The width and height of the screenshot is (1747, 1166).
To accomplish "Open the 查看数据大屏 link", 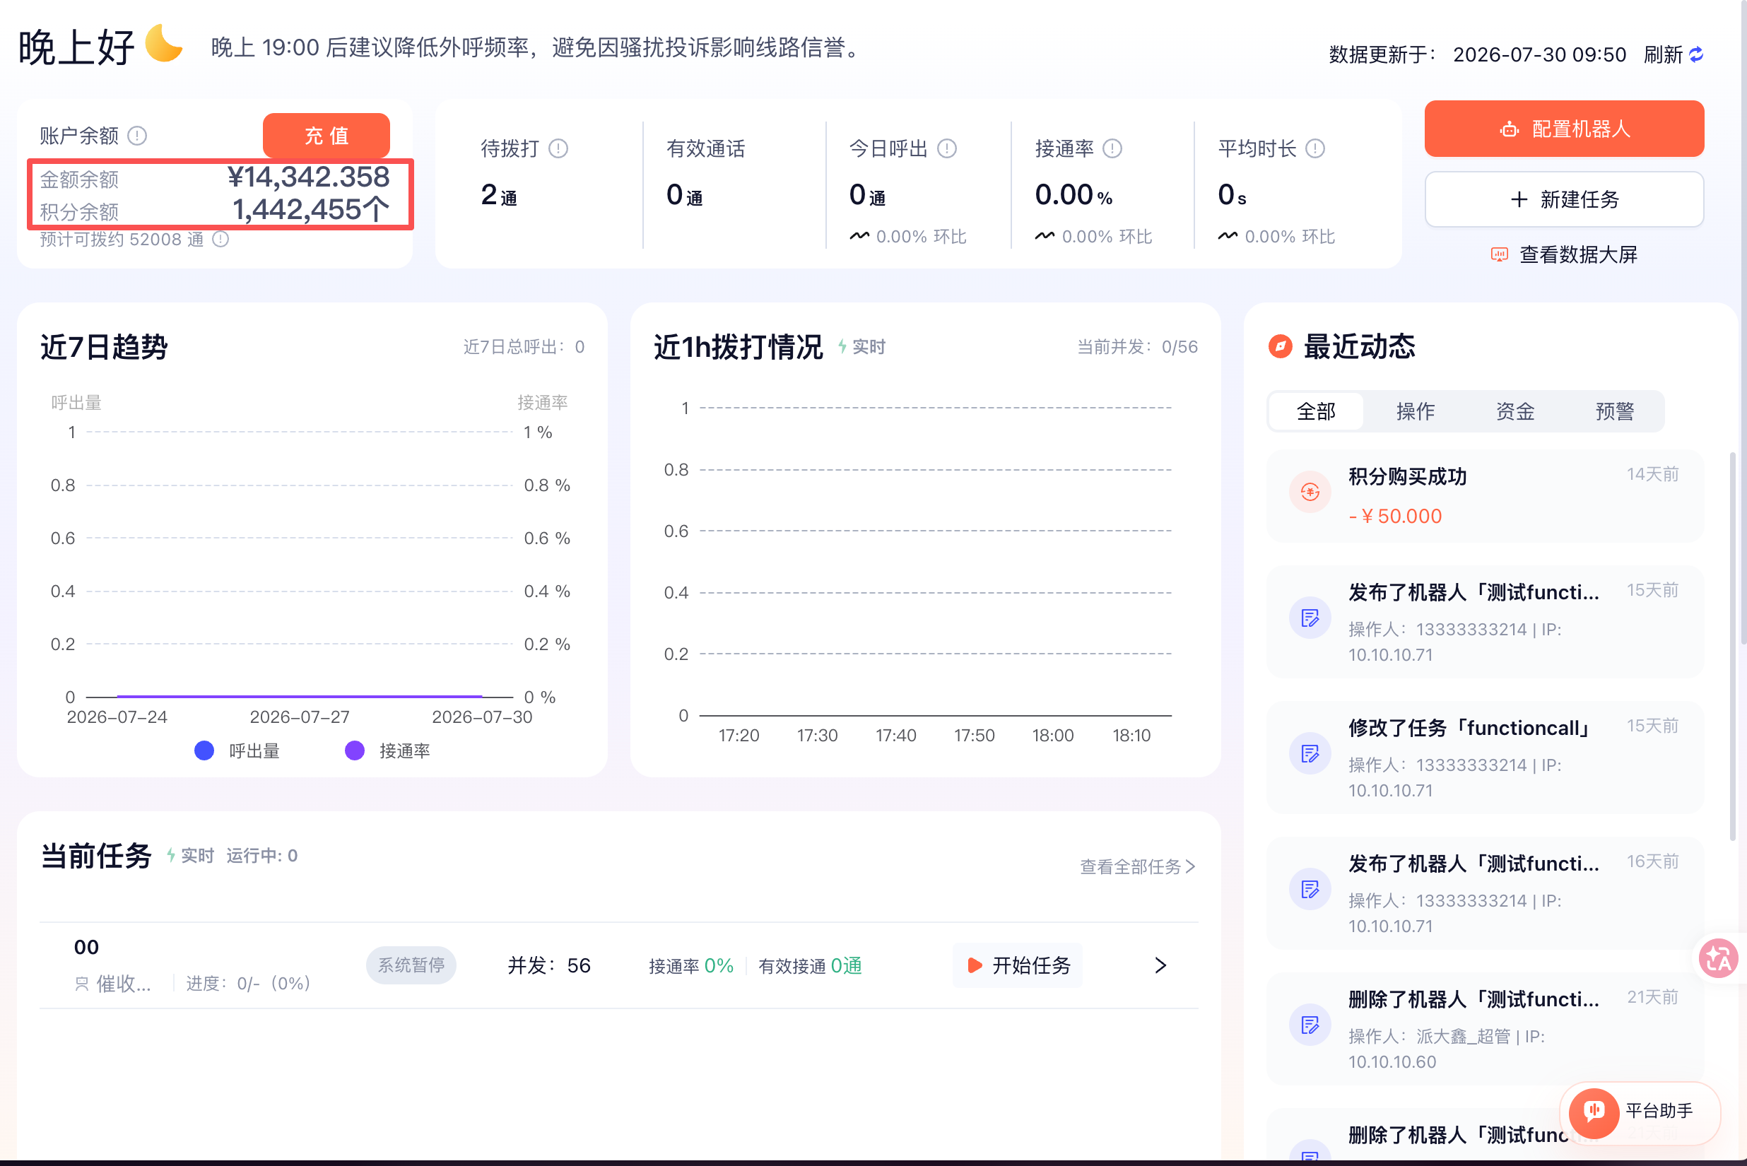I will click(1564, 255).
